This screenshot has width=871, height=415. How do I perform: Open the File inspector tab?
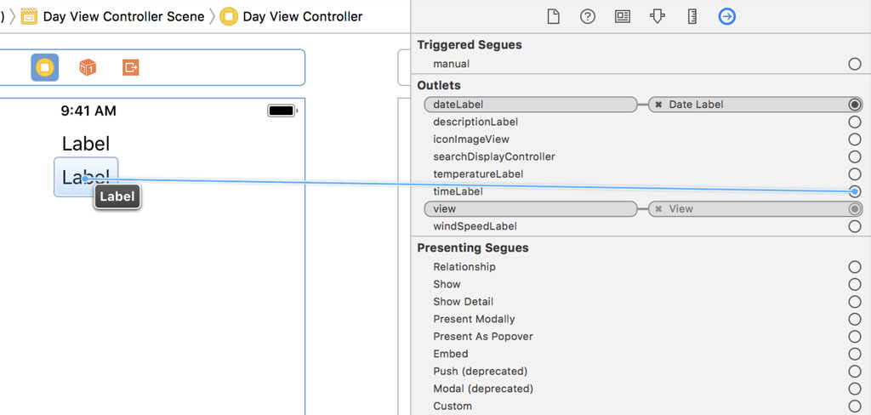553,16
